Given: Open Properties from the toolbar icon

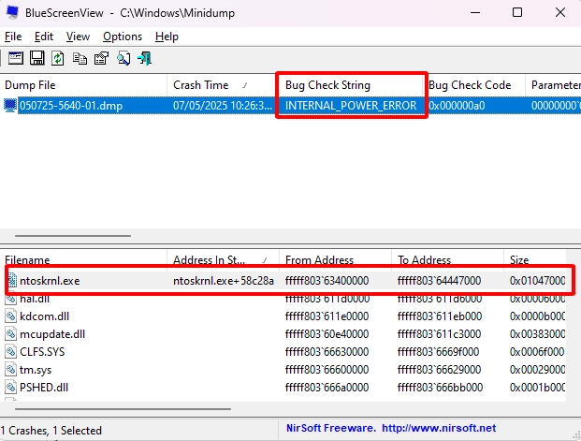Looking at the screenshot, I should [101, 58].
